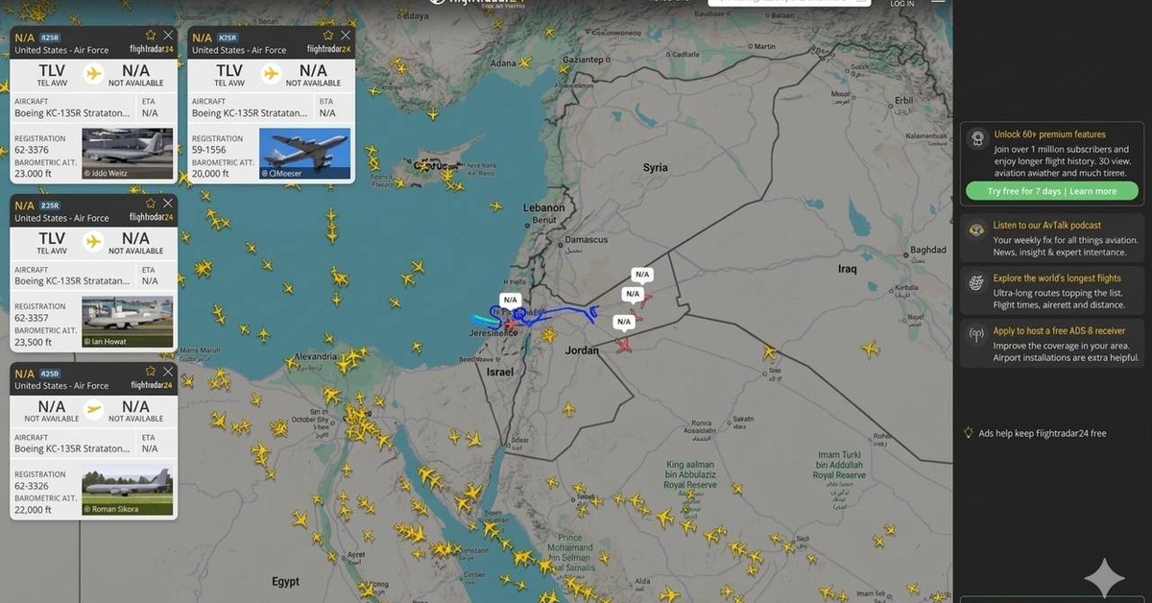The width and height of the screenshot is (1152, 603).
Task: Favorite the 59-1556 flight with the star icon
Action: [x=328, y=36]
